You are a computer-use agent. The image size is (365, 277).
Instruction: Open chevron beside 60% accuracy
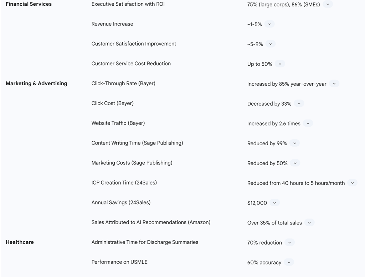pyautogui.click(x=289, y=262)
